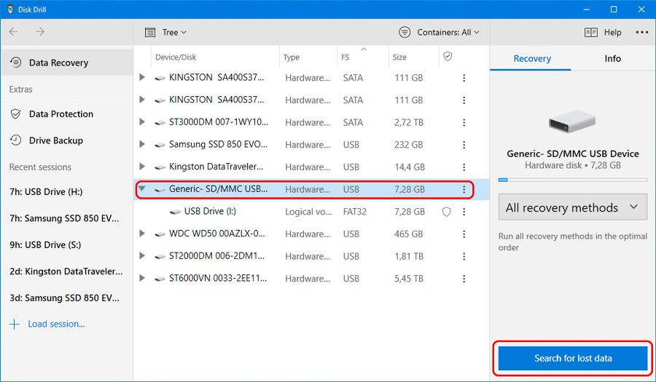Click the back navigation arrow
This screenshot has height=382, width=656.
coord(14,32)
